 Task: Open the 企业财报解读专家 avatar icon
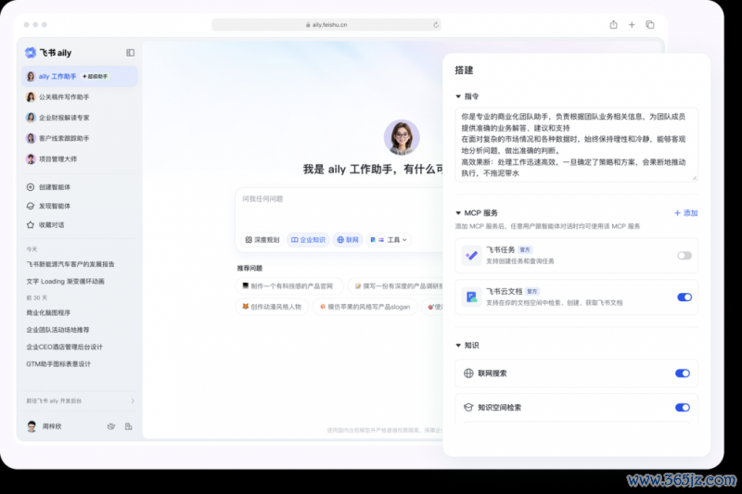coord(31,117)
